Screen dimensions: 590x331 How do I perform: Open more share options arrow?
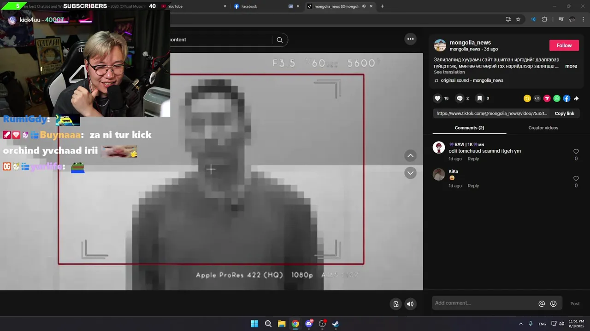pyautogui.click(x=576, y=98)
